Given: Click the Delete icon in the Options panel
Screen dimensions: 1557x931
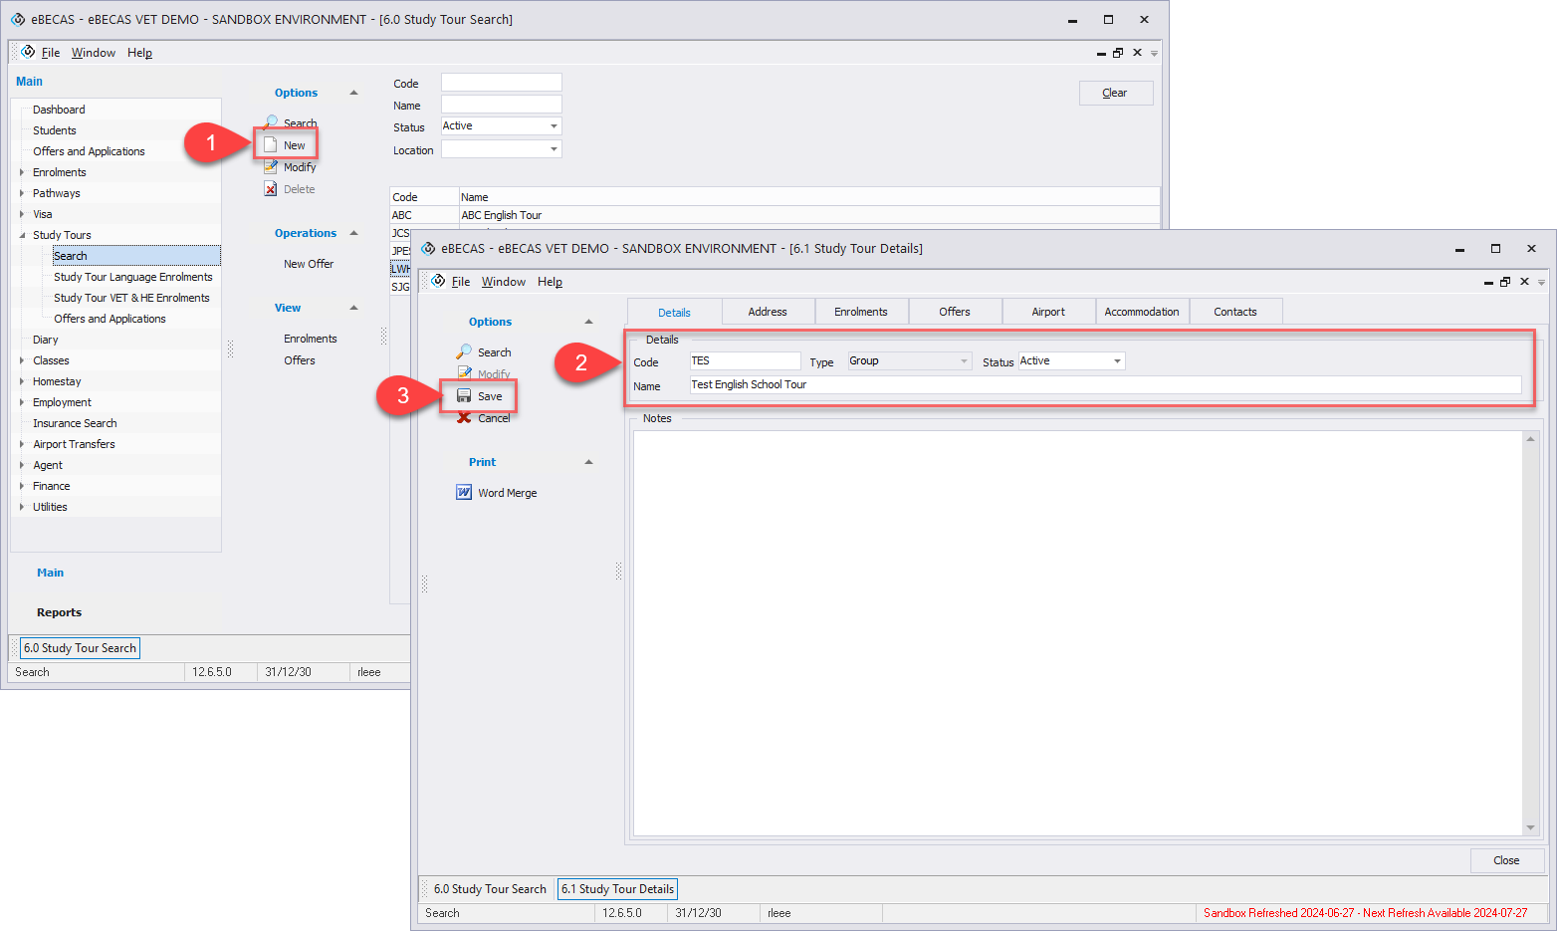Looking at the screenshot, I should pyautogui.click(x=270, y=189).
